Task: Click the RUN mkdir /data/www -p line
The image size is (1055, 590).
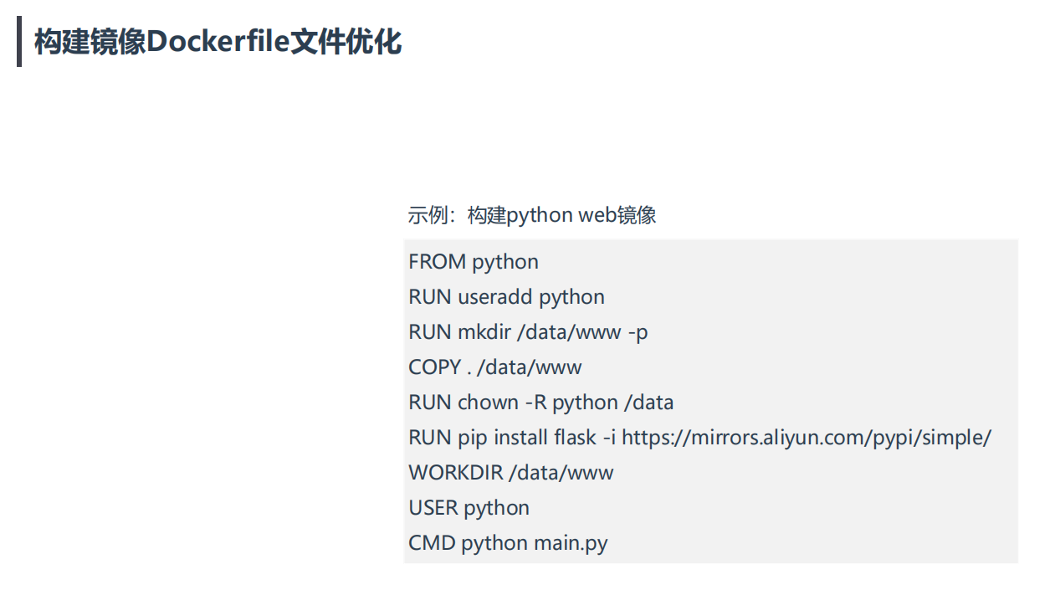Action: tap(528, 332)
